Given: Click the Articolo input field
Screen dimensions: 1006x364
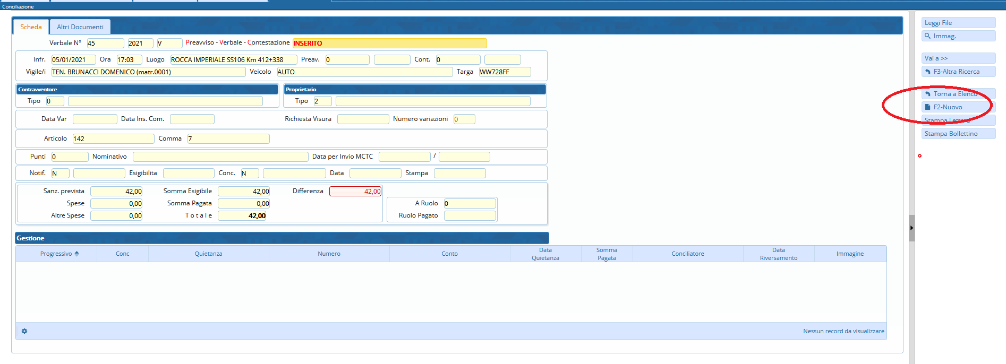Looking at the screenshot, I should (113, 139).
